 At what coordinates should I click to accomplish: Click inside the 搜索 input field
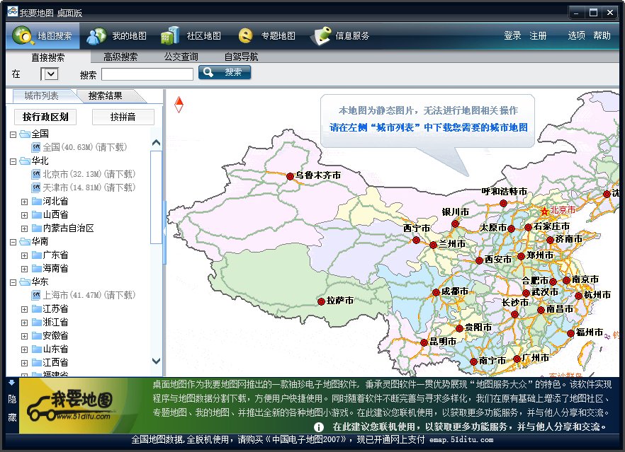tap(147, 73)
